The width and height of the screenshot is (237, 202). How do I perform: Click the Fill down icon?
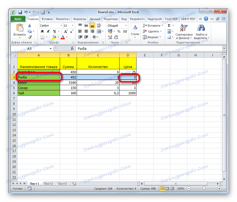pos(169,31)
